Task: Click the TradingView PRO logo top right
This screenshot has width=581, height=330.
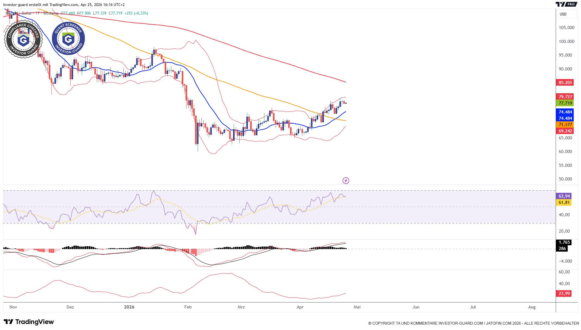Action: coord(566,4)
